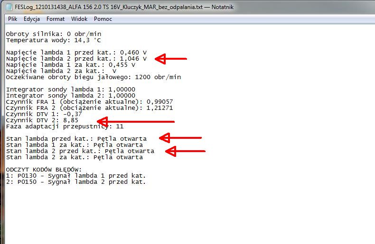Click the line 'Obroty silnika: 0 obr/min'
375x244 pixels.
54,34
